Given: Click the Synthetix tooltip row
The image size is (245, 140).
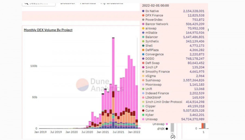Looking at the screenshot, I should pos(173,41).
